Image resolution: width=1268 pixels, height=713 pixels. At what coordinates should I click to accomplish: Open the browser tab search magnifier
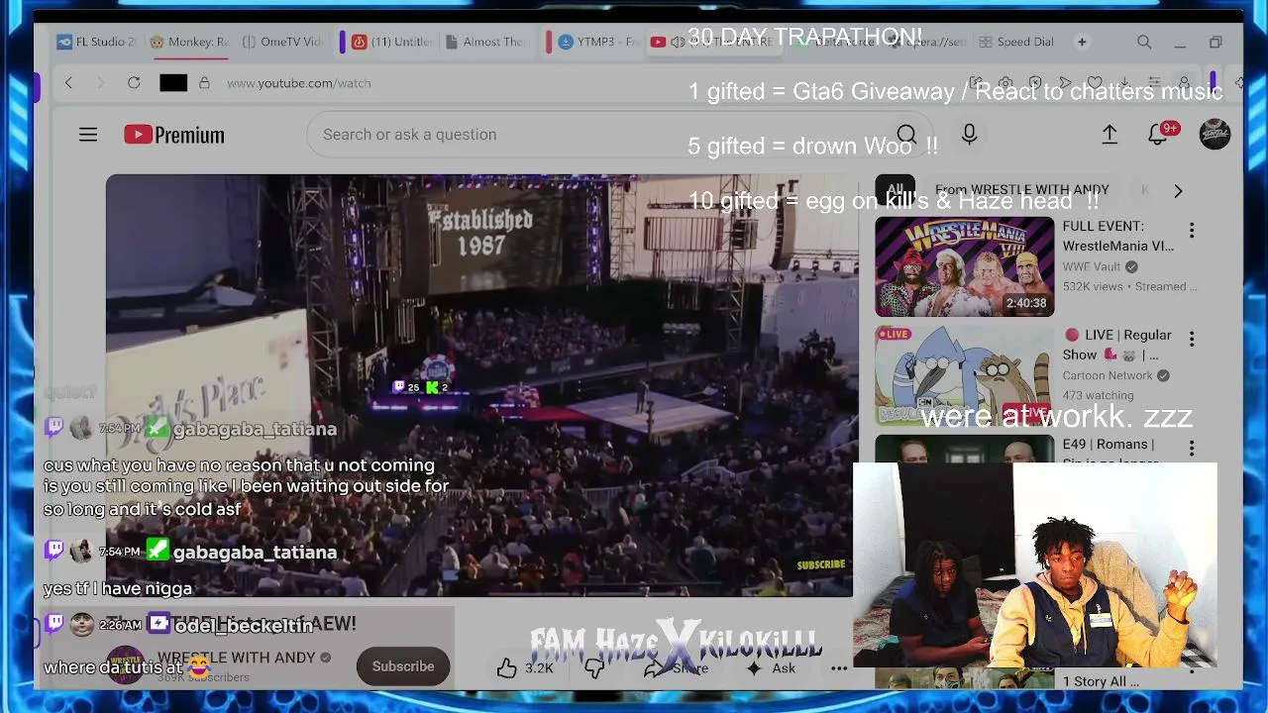coord(1144,43)
